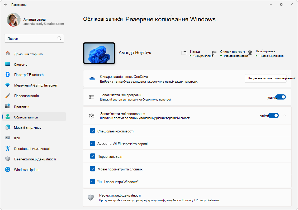The image size is (298, 210).
Task: Open Система settings section
Action: 34,65
